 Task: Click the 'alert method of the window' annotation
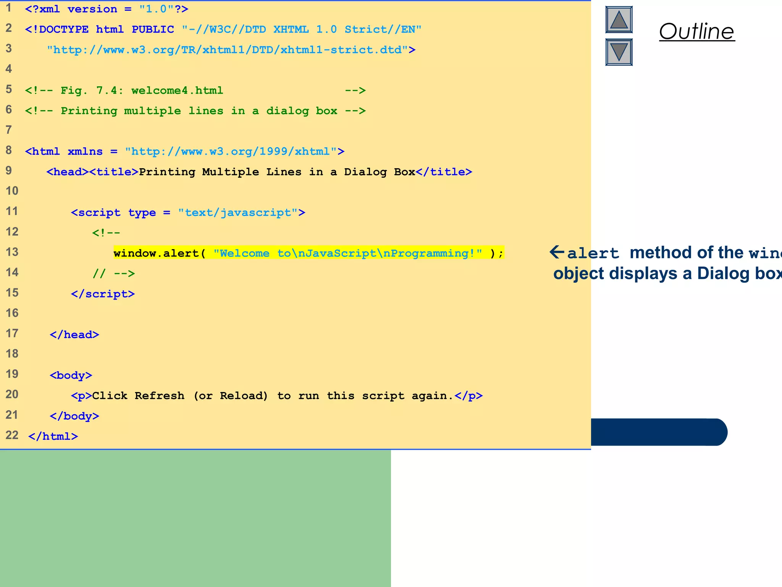click(666, 253)
